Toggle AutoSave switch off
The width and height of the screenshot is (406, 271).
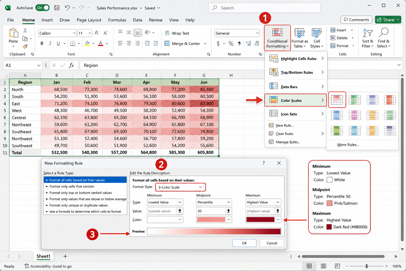point(43,8)
